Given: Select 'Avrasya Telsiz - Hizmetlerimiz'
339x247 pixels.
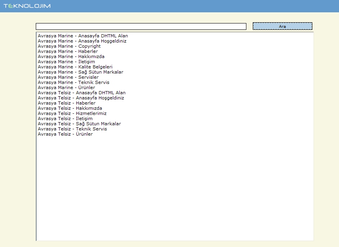Looking at the screenshot, I should tap(72, 113).
